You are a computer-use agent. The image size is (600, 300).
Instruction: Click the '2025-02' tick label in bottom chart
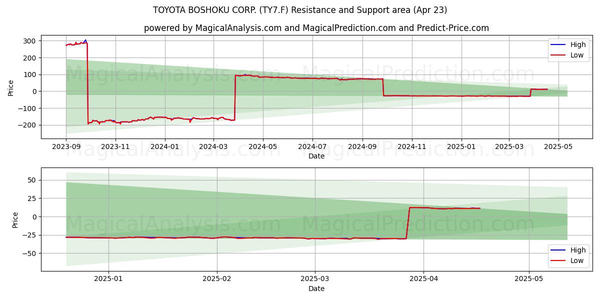[x=217, y=279]
